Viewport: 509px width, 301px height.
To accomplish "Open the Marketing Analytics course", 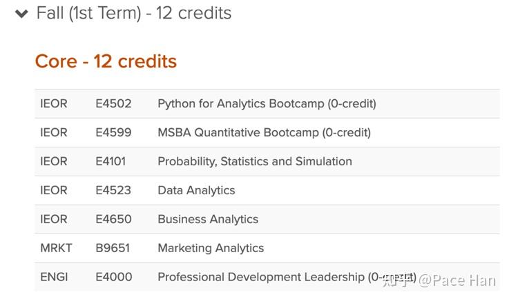I will (x=211, y=248).
